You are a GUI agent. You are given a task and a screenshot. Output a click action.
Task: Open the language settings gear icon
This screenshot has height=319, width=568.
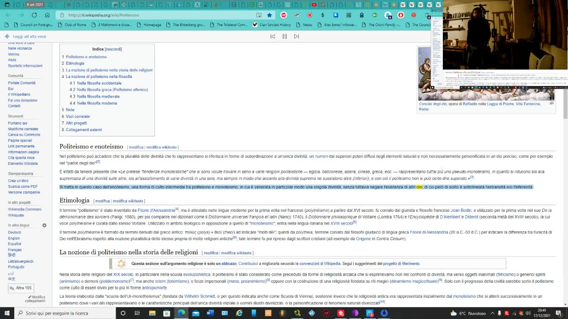44,226
